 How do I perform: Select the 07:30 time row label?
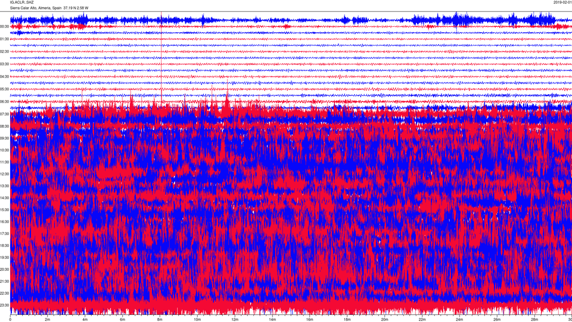pos(4,114)
